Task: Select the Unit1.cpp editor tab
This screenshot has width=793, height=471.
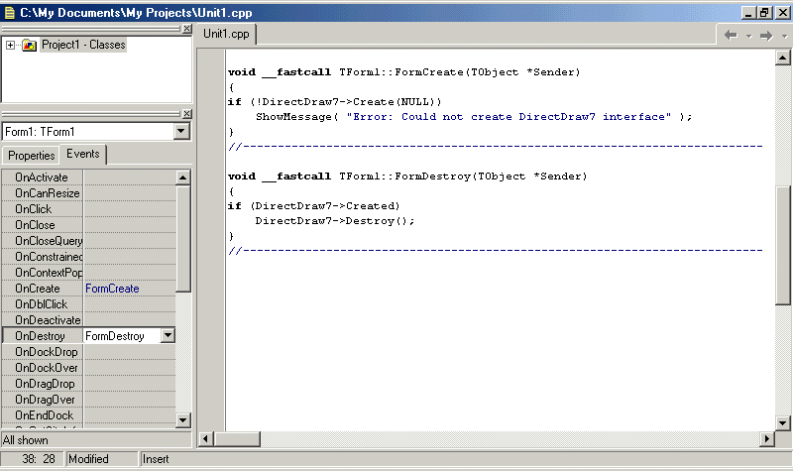Action: pos(226,34)
